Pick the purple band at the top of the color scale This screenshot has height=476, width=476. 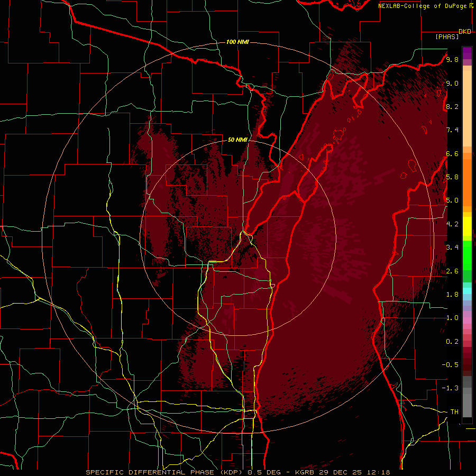click(x=467, y=53)
